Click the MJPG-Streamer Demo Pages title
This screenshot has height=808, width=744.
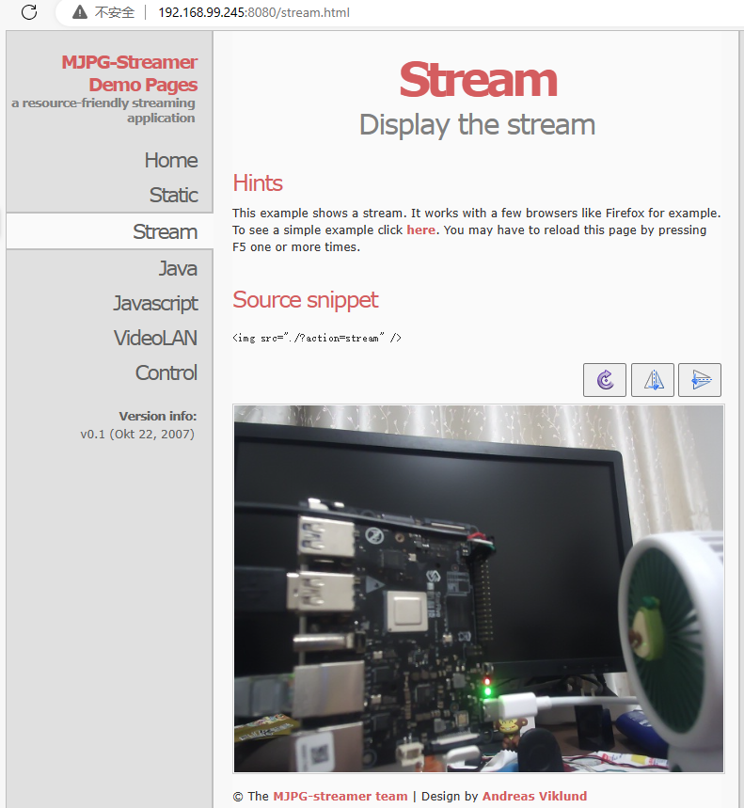[130, 73]
